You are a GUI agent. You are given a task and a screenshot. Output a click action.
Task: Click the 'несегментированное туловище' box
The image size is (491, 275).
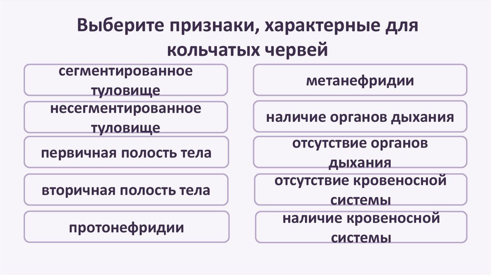[x=126, y=117]
